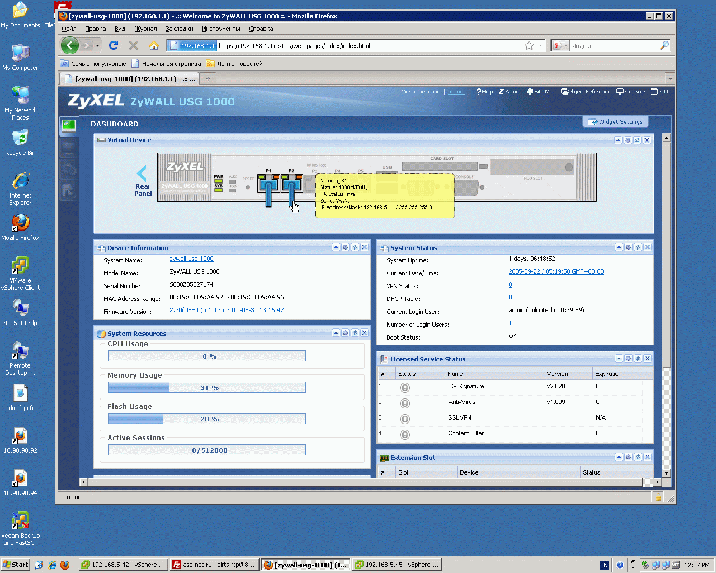Go back in Firefox
Image resolution: width=716 pixels, height=573 pixels.
pyautogui.click(x=70, y=45)
